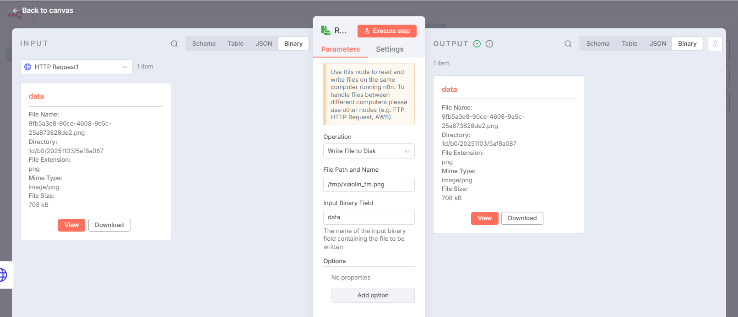Screen dimensions: 738x317
Task: Click '1 item' text in output panel
Action: point(441,63)
